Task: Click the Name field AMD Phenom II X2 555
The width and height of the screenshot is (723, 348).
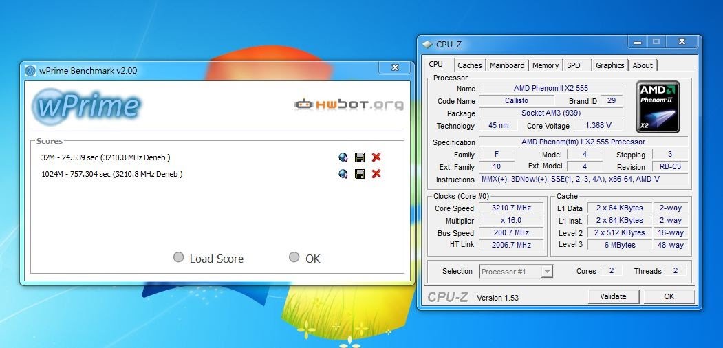Action: pyautogui.click(x=551, y=88)
